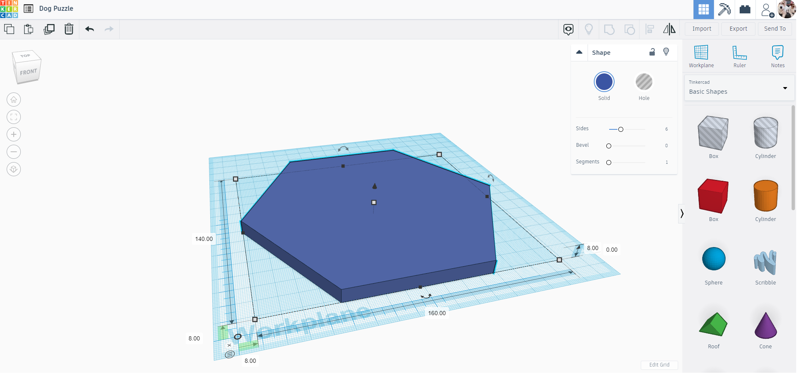Toggle the shape lock icon
The height and width of the screenshot is (374, 797).
[x=652, y=52]
